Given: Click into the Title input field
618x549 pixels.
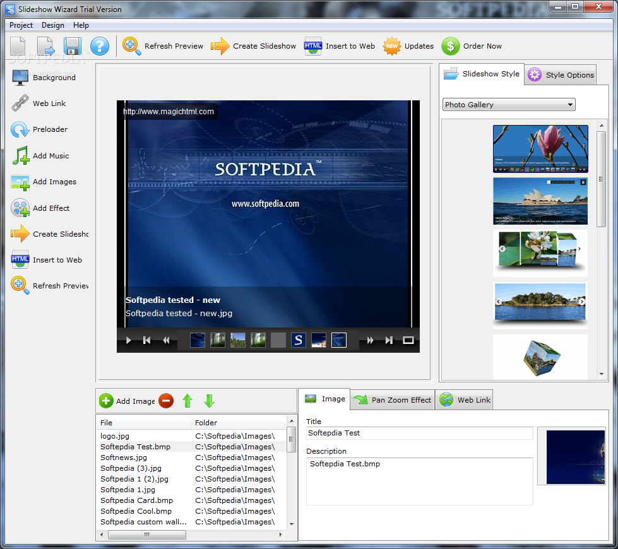Looking at the screenshot, I should 419,433.
